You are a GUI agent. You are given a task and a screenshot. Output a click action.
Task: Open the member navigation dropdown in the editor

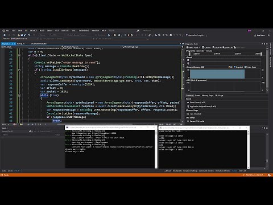pyautogui.click(x=151, y=47)
